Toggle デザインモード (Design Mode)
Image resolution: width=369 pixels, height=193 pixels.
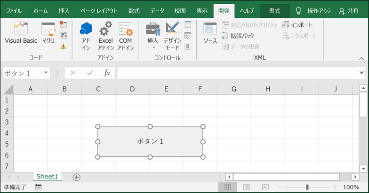pos(172,37)
